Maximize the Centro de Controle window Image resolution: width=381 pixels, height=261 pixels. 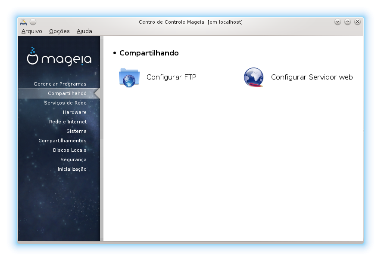tap(347, 22)
